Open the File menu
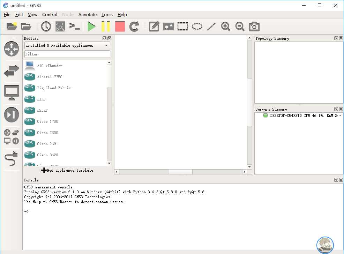 click(7, 14)
